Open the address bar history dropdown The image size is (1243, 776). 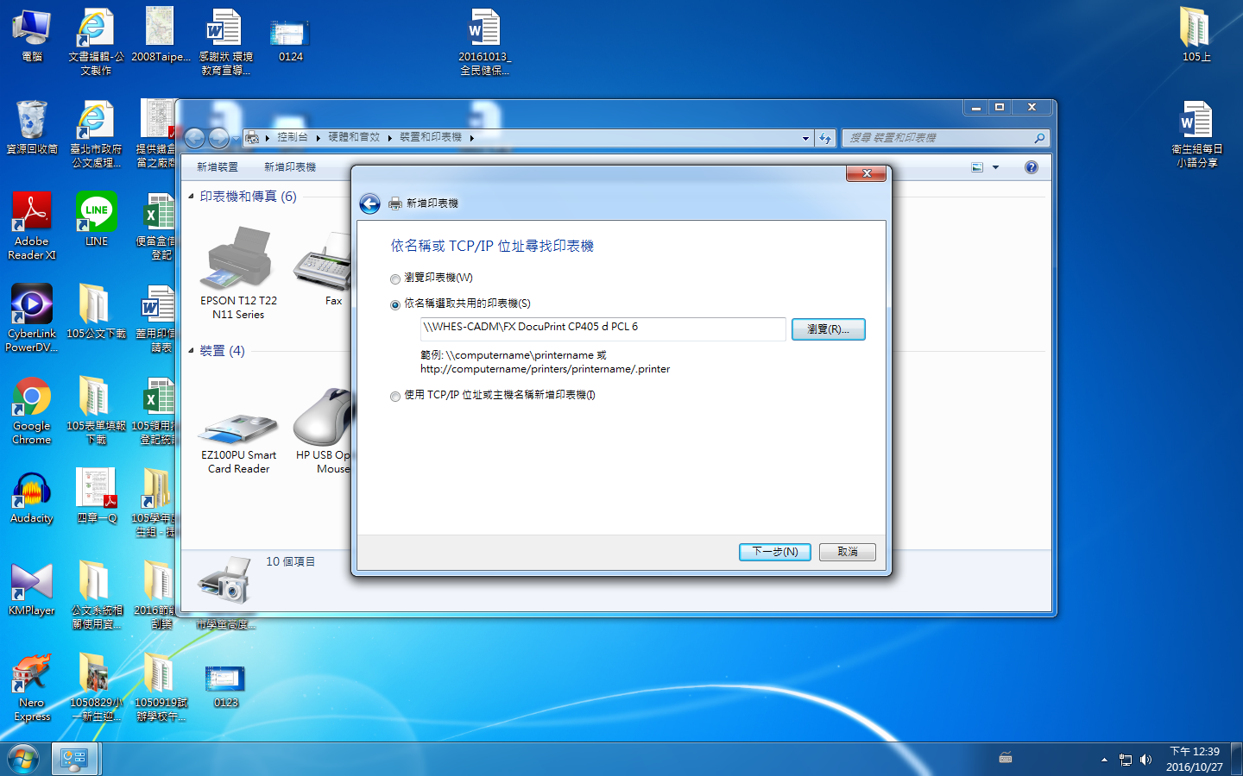pyautogui.click(x=805, y=138)
